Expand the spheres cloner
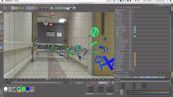The image size is (173, 97). [117, 36]
